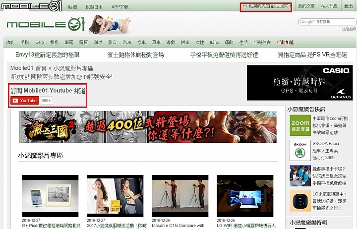This screenshot has width=357, height=229.
Task: Open the 賓士跑格休旅 promo link
Action: click(135, 55)
